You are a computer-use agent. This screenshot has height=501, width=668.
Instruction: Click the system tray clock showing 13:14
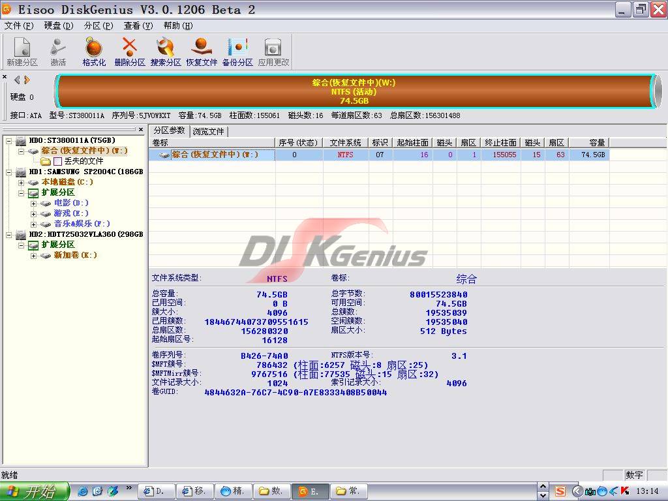point(646,491)
